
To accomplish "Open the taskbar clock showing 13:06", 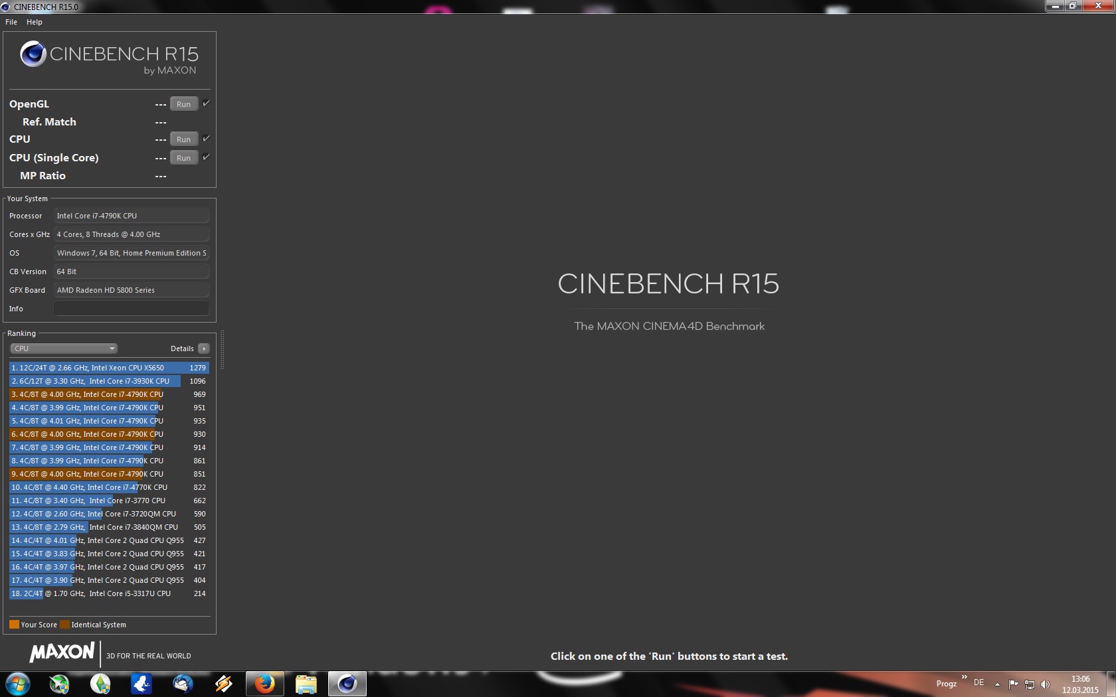I will [x=1080, y=684].
